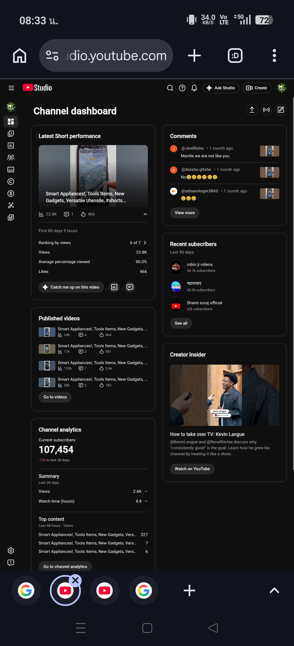
Task: Open Content in the sidebar
Action: pyautogui.click(x=11, y=134)
